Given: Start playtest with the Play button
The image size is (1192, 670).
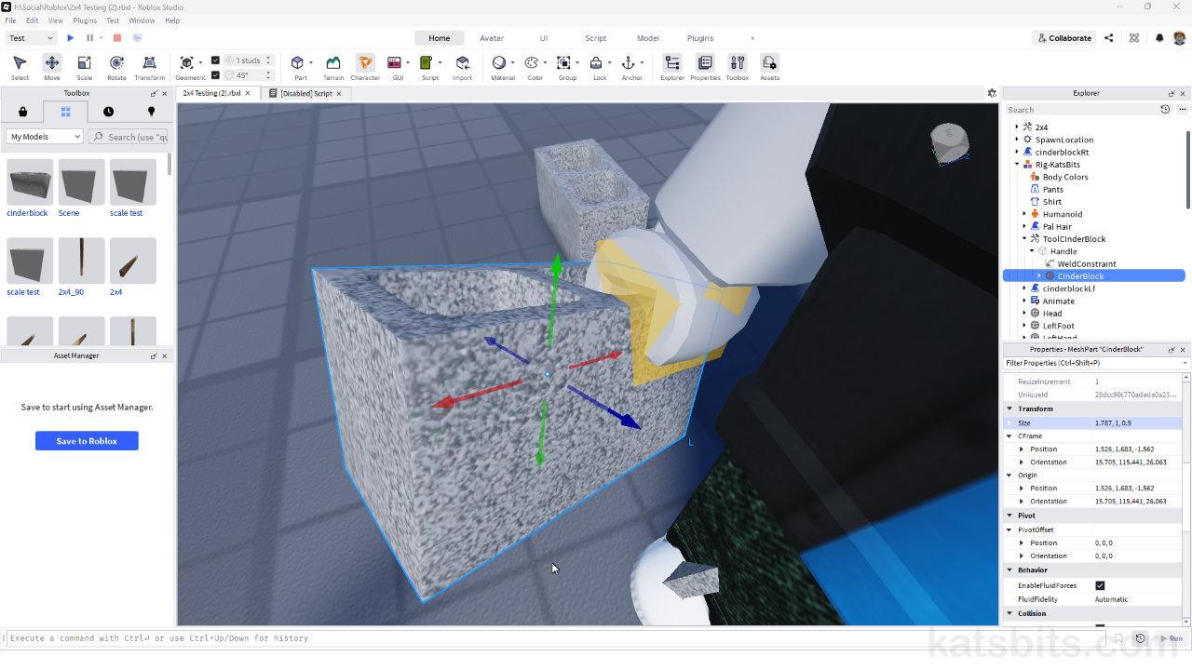Looking at the screenshot, I should (70, 38).
